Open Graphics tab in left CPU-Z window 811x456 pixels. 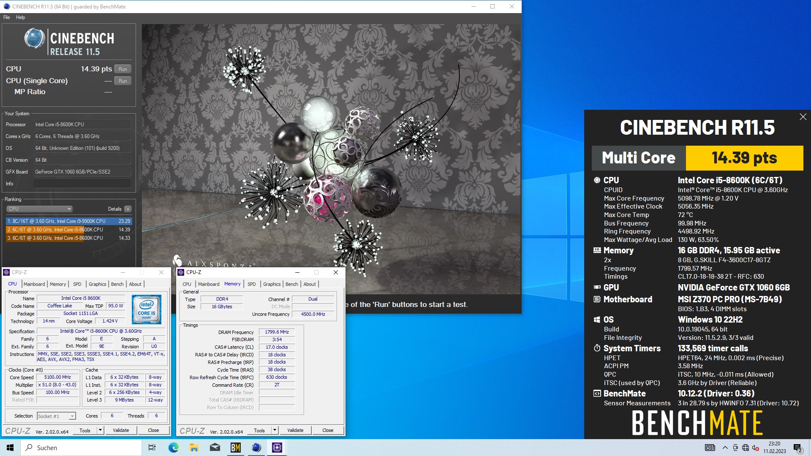[98, 284]
